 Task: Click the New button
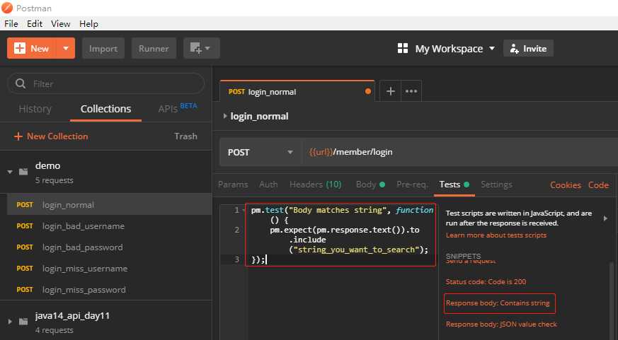pos(32,48)
